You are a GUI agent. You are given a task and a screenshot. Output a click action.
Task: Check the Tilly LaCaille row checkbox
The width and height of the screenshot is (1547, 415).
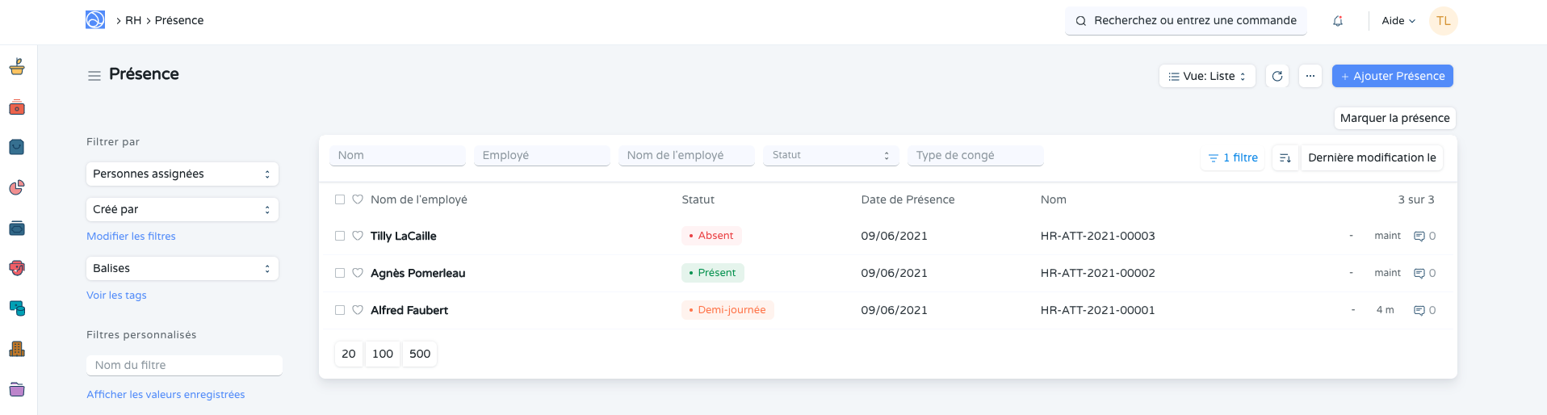(x=340, y=236)
